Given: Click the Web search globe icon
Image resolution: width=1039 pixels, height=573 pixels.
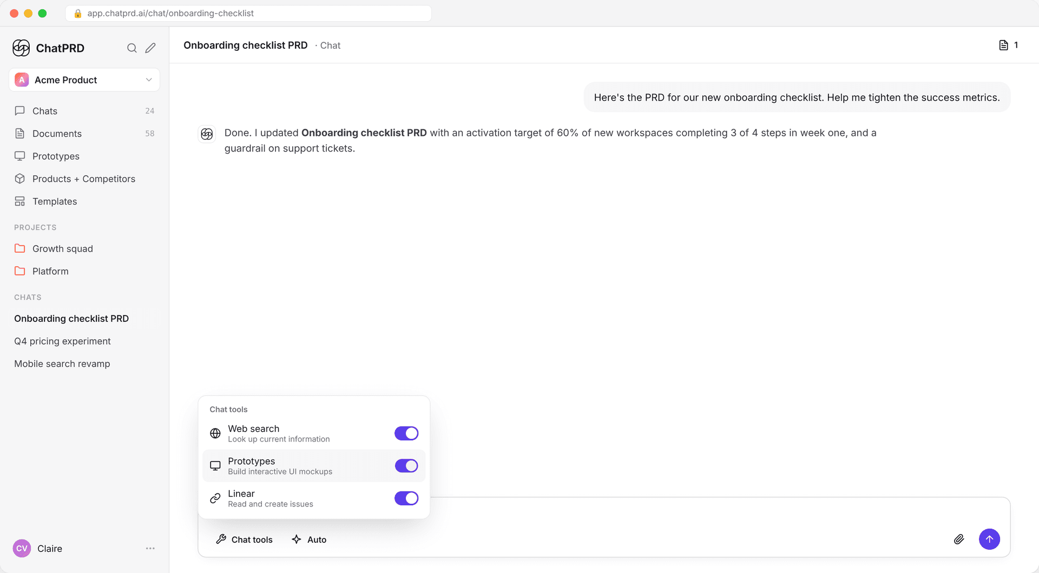Looking at the screenshot, I should click(x=215, y=433).
